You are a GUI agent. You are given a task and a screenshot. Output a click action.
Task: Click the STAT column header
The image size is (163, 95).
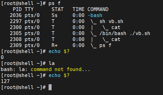point(58,9)
